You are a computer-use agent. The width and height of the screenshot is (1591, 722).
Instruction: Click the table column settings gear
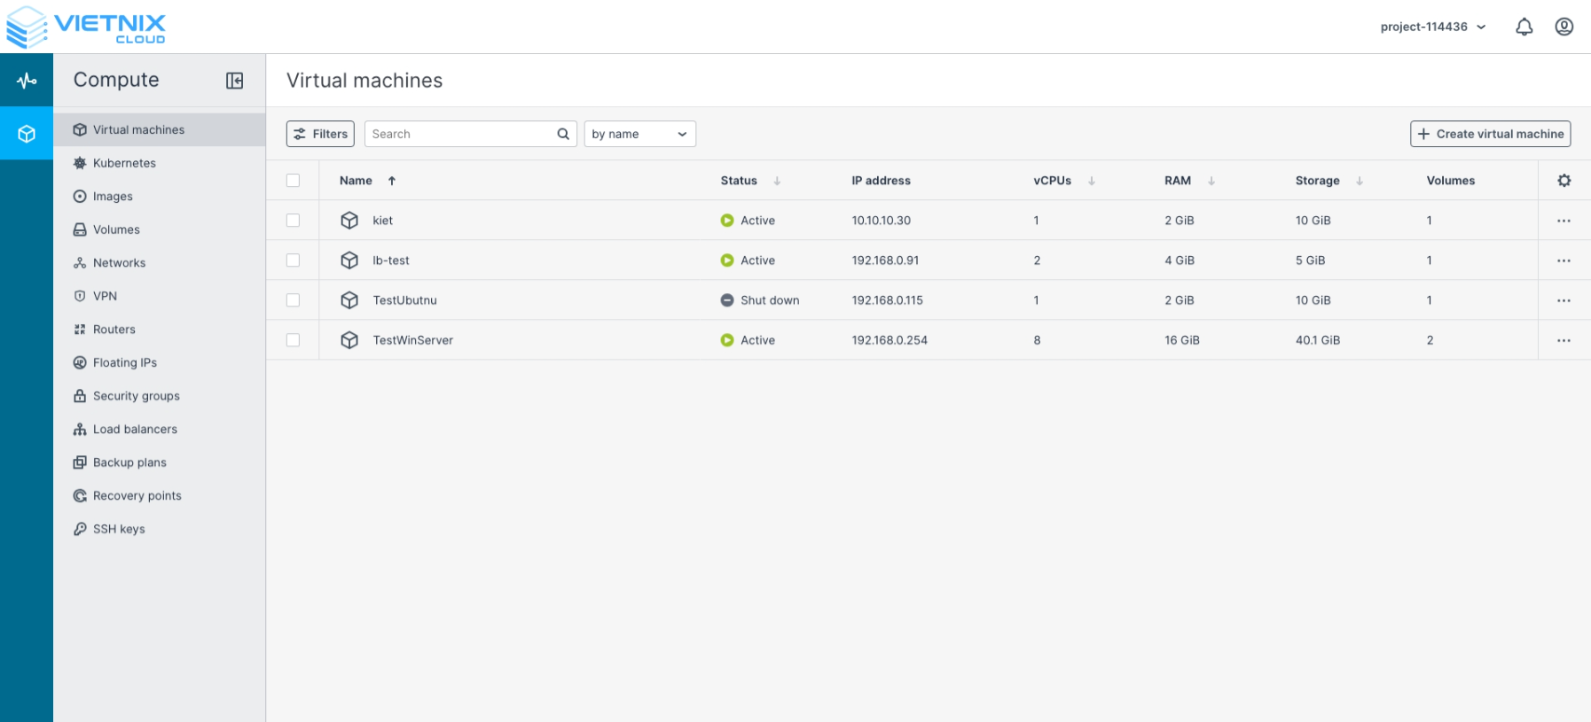(x=1564, y=181)
